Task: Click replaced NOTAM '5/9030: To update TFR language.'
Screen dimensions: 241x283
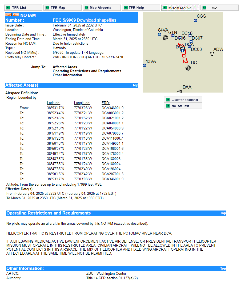Action: tap(78, 52)
